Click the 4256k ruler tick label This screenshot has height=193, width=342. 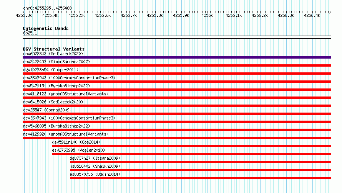click(x=207, y=15)
